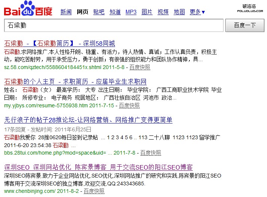Click the snippet text 石梁勤我爱你 28推0620每日签到记录帖
Screen dimensions: 267x197
tap(51, 137)
